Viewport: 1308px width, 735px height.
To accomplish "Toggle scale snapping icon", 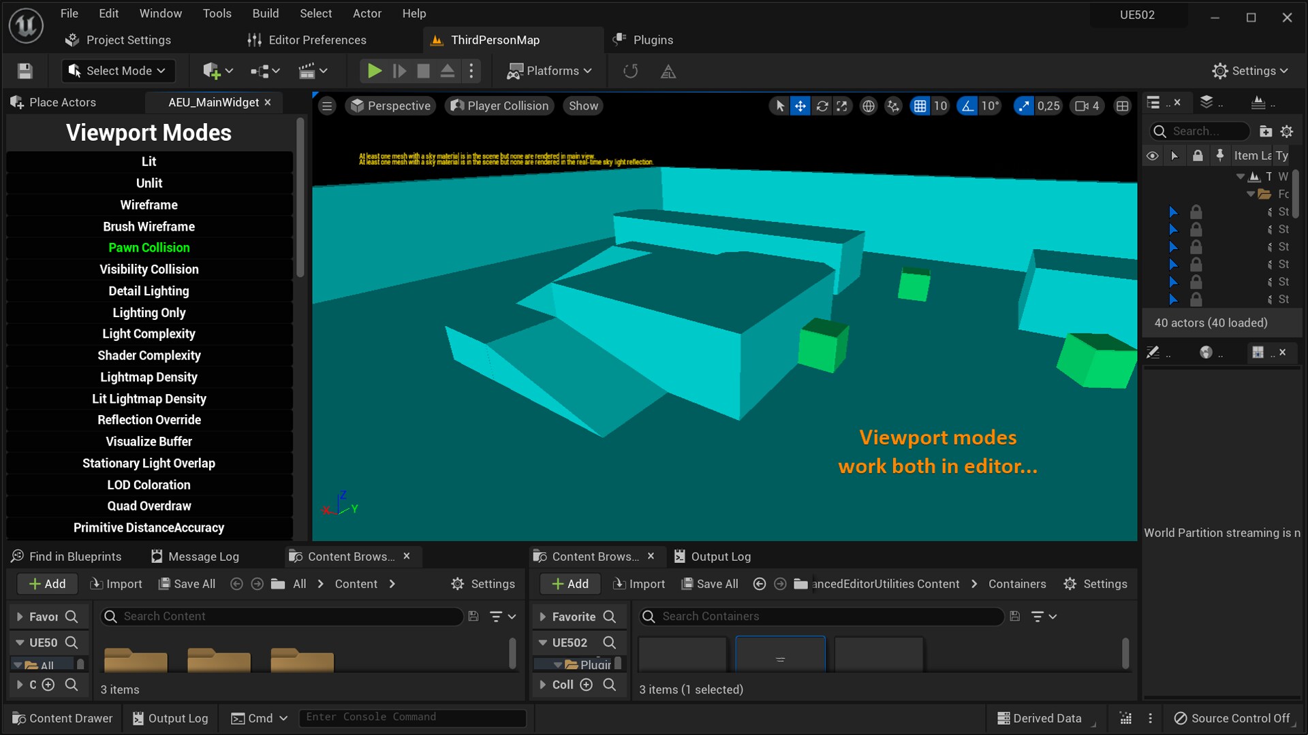I will coord(1023,106).
